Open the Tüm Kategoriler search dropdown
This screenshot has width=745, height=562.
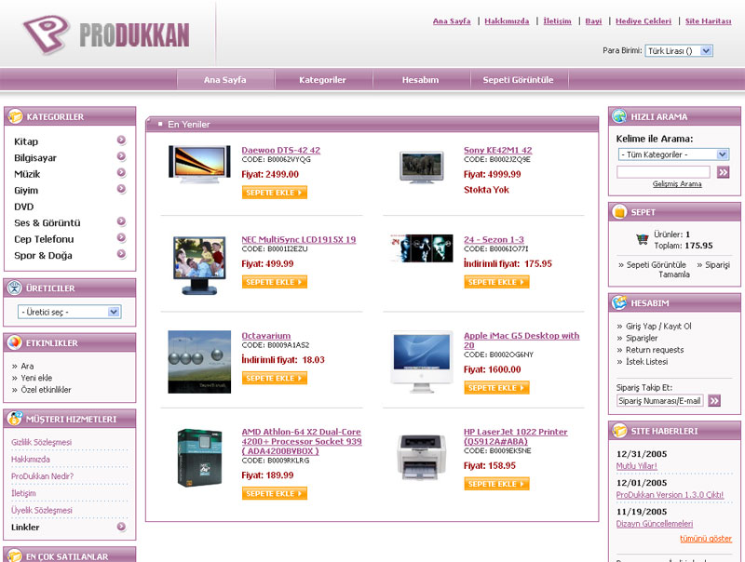pos(672,154)
